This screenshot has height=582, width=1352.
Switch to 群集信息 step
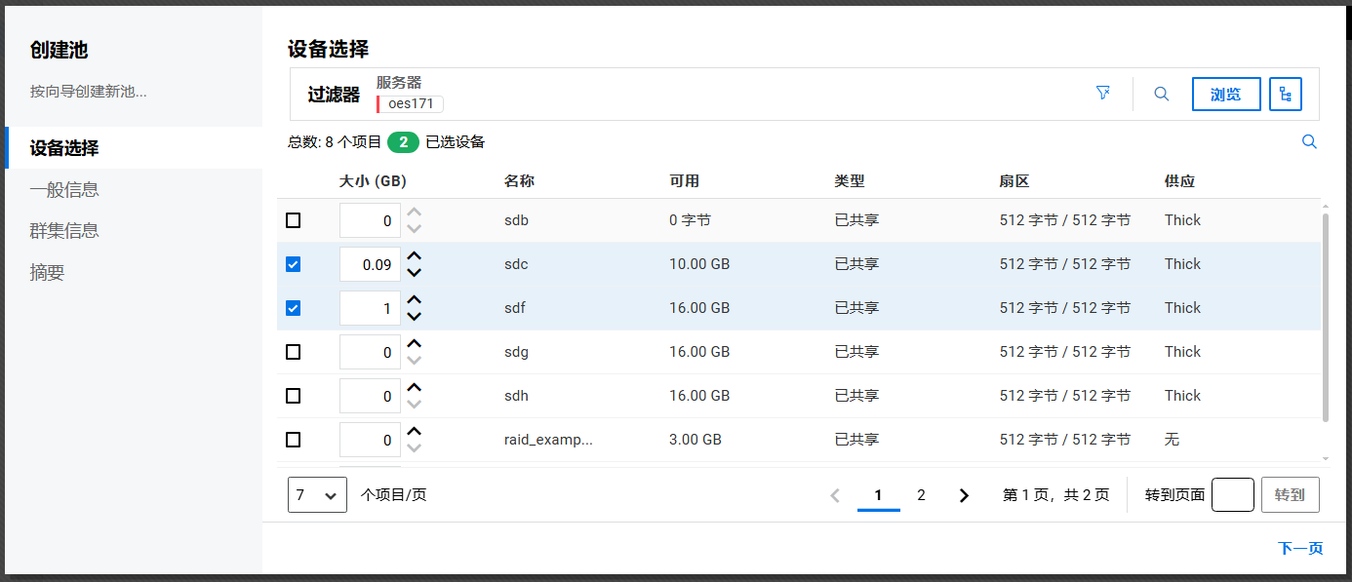pyautogui.click(x=64, y=231)
